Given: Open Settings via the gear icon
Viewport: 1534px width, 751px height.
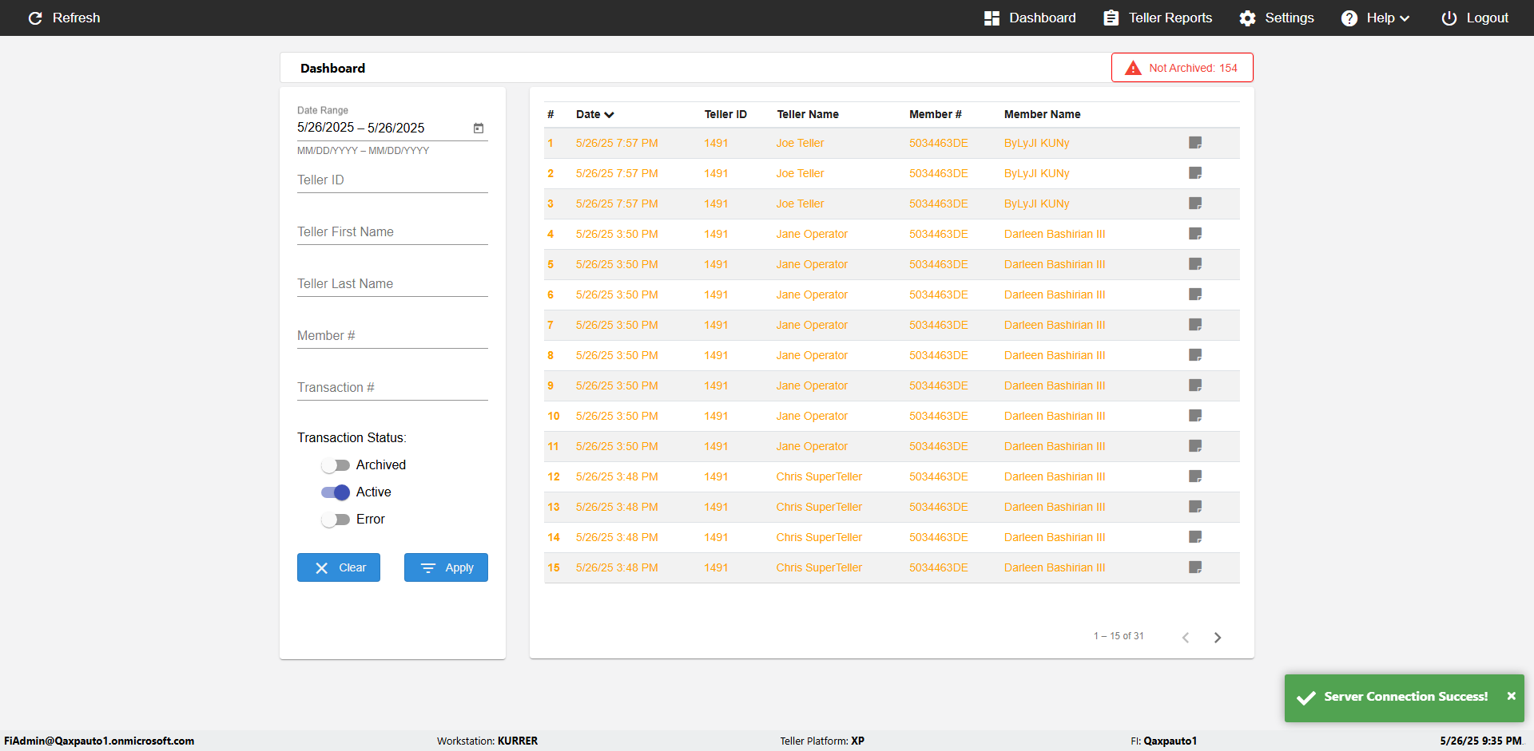Looking at the screenshot, I should [x=1247, y=18].
